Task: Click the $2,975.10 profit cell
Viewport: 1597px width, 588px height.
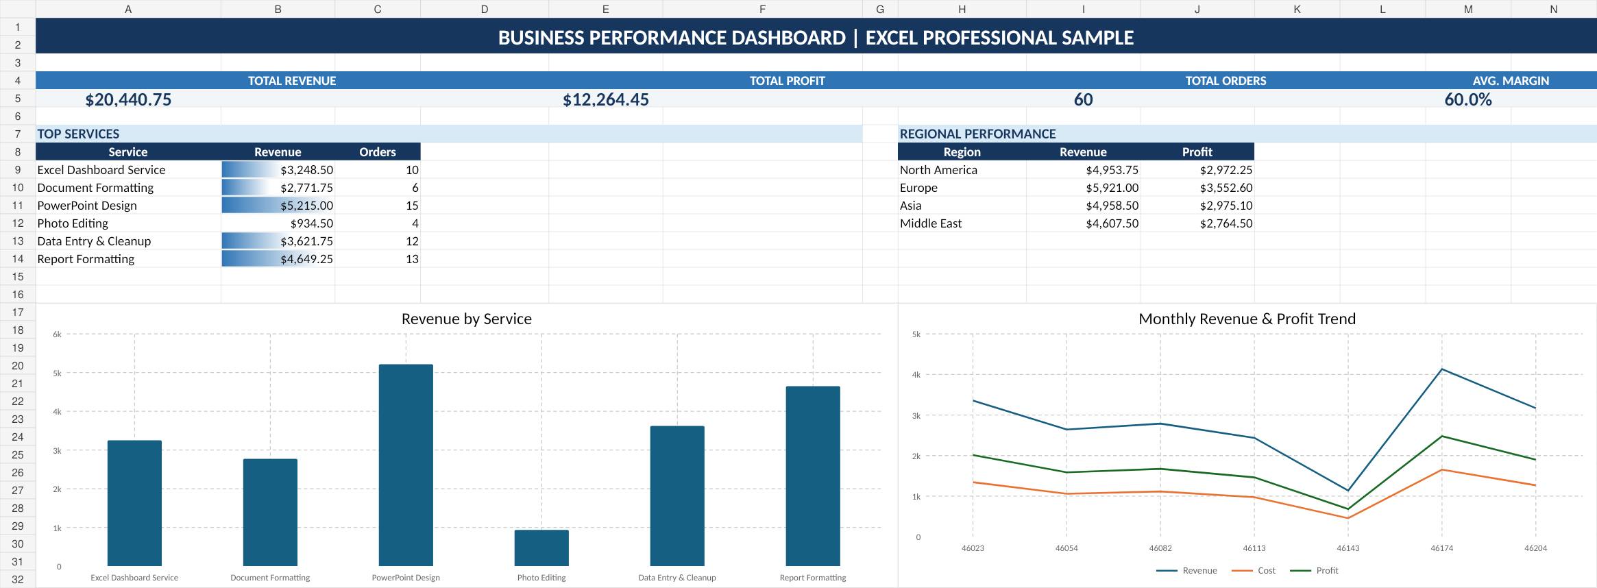Action: [1197, 206]
